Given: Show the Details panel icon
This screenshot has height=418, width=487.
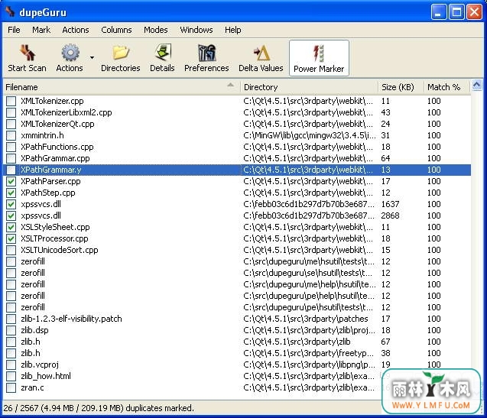Looking at the screenshot, I should [x=162, y=53].
